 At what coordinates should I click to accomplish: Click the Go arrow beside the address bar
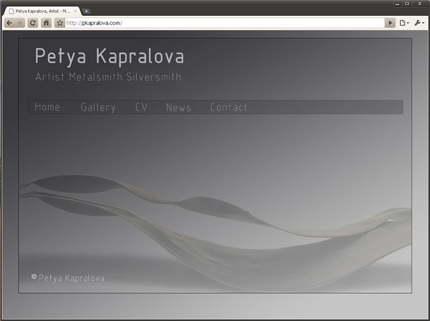click(x=390, y=23)
